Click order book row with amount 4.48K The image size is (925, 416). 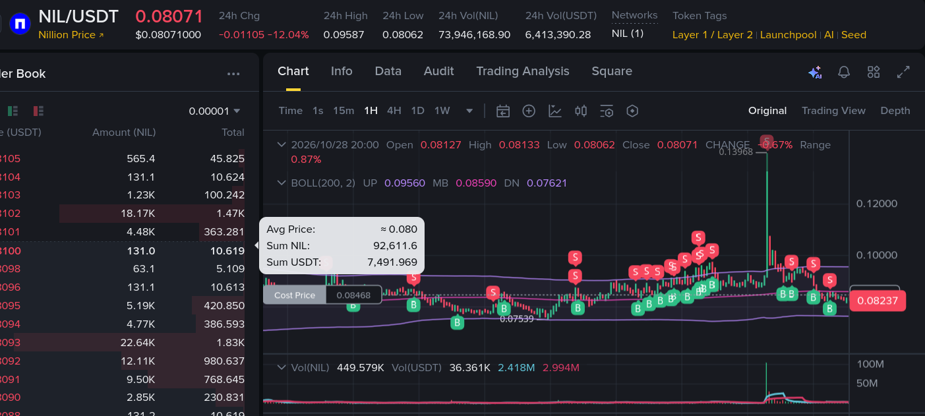(x=123, y=232)
